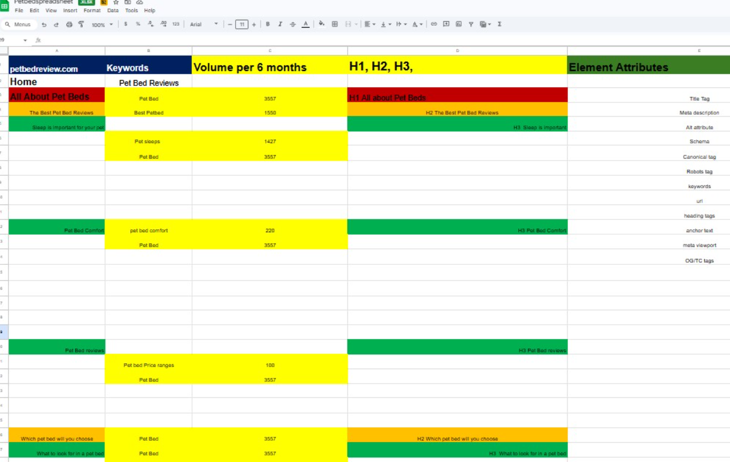
Task: Open the name box dropdown arrow
Action: 25,41
